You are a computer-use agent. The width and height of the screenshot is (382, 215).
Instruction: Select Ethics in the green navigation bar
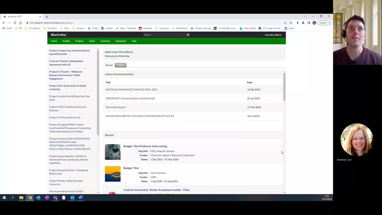click(92, 41)
